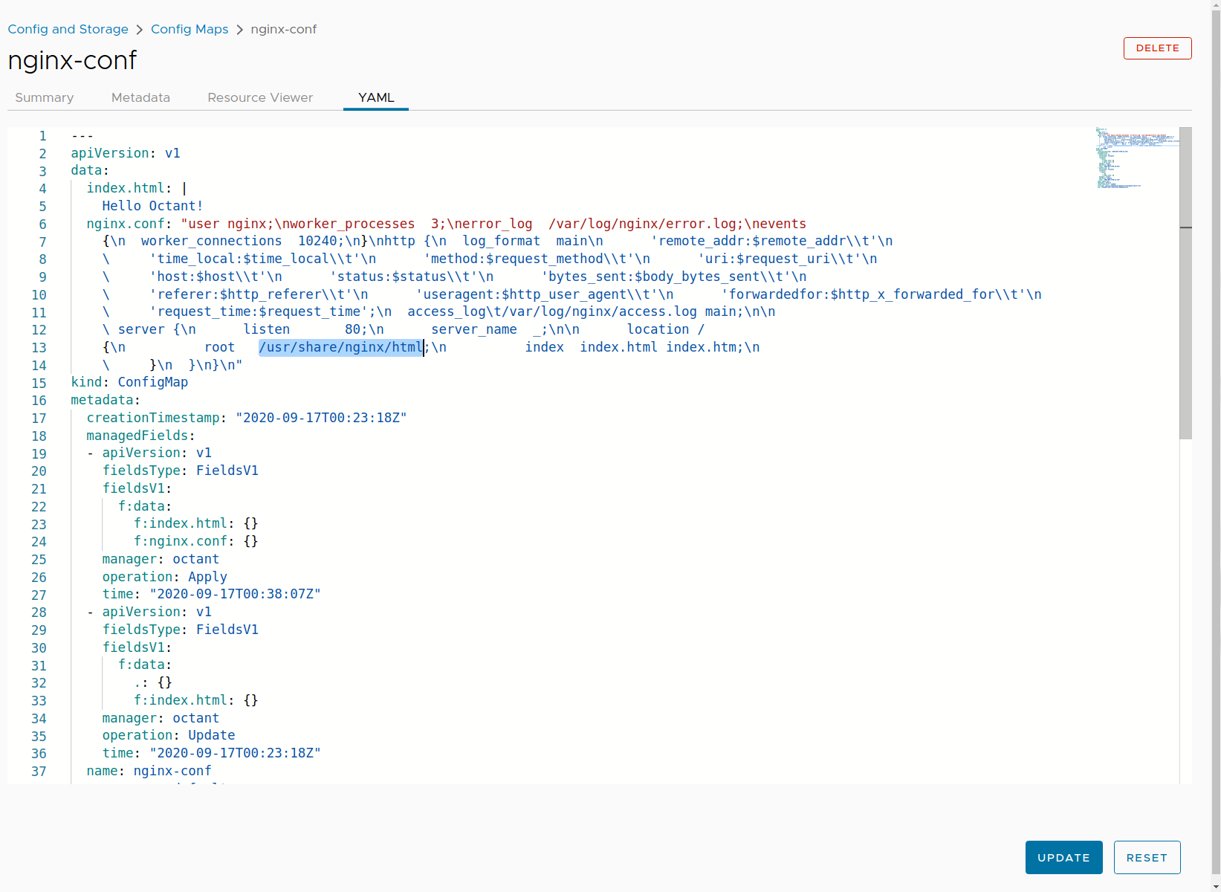The image size is (1221, 892).
Task: Click the DELETE button
Action: pyautogui.click(x=1157, y=48)
